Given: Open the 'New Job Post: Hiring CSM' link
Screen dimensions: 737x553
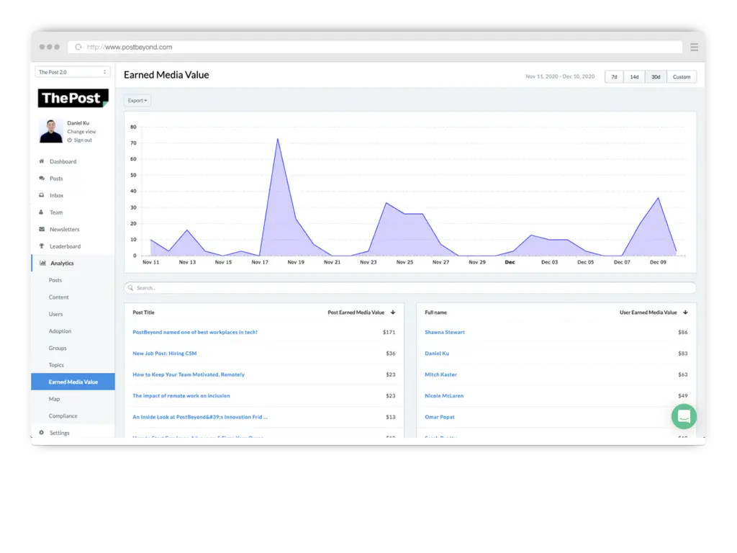Looking at the screenshot, I should (164, 354).
